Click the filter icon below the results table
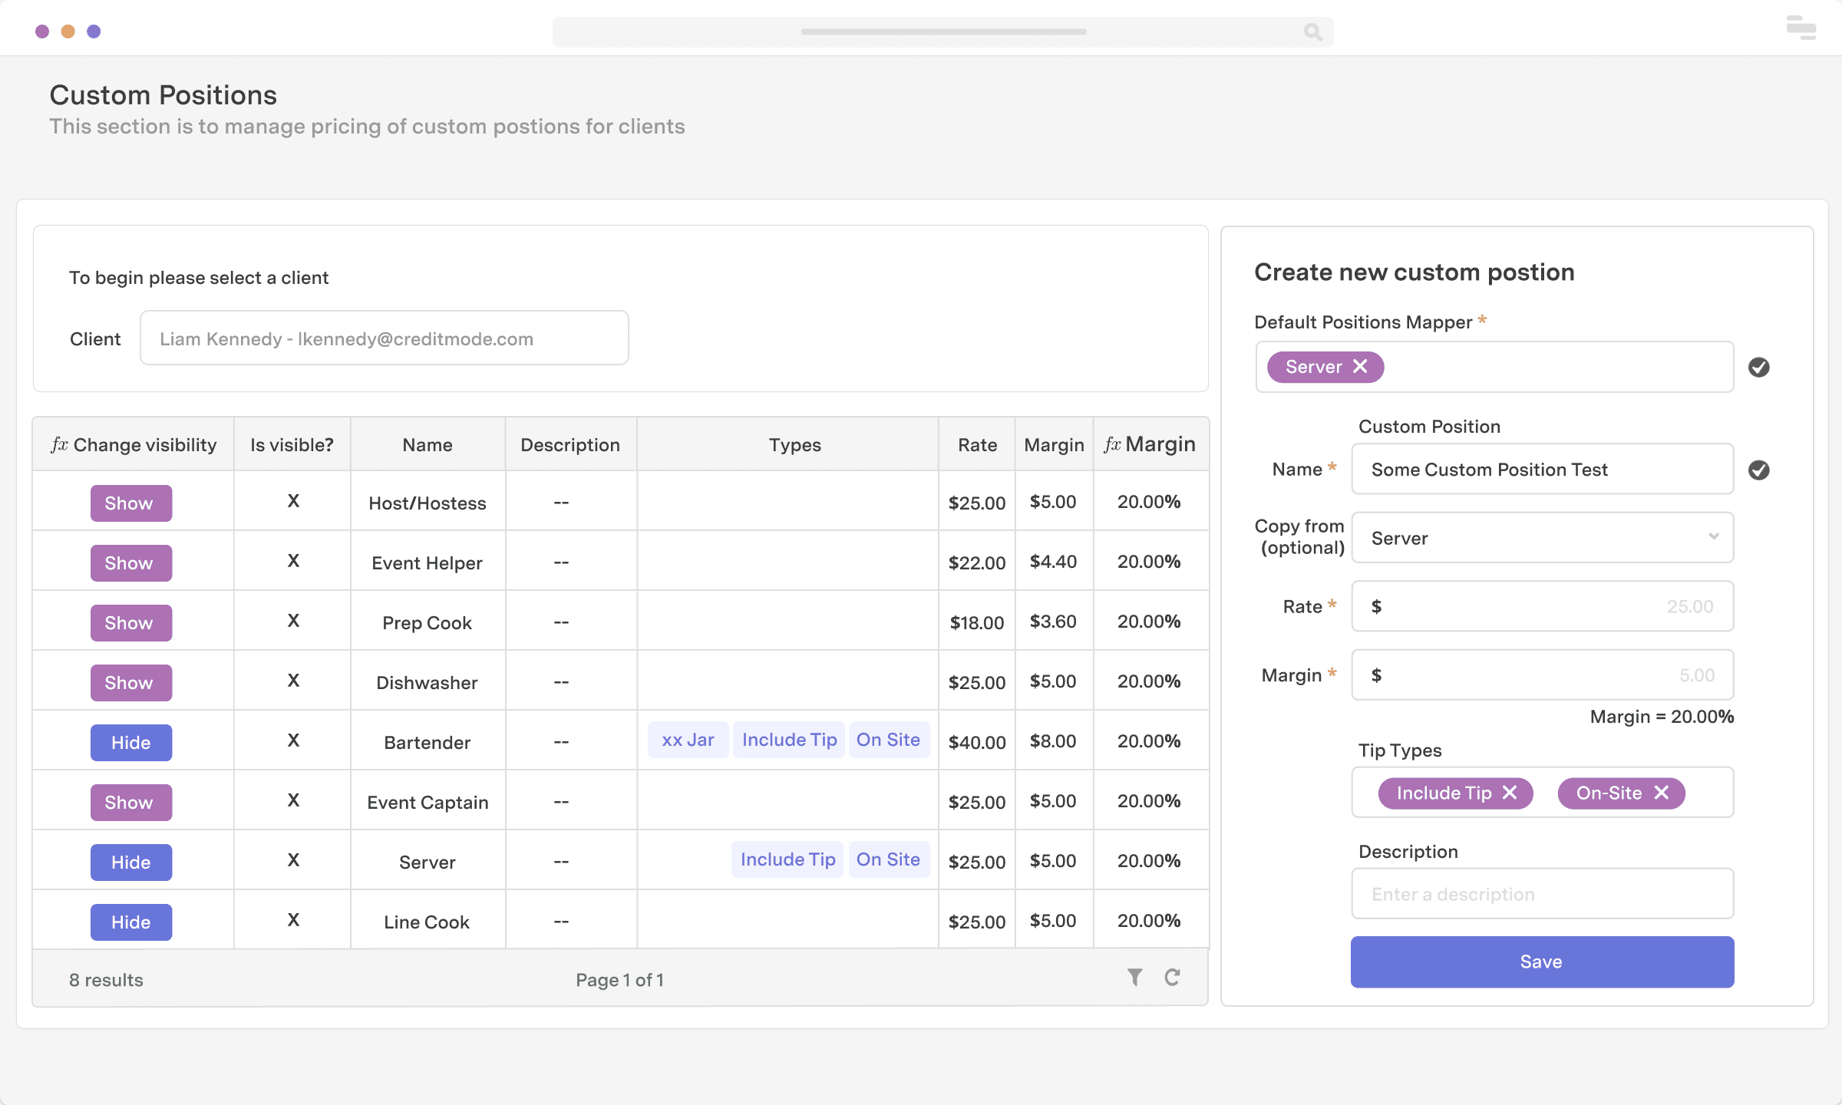 pos(1134,978)
